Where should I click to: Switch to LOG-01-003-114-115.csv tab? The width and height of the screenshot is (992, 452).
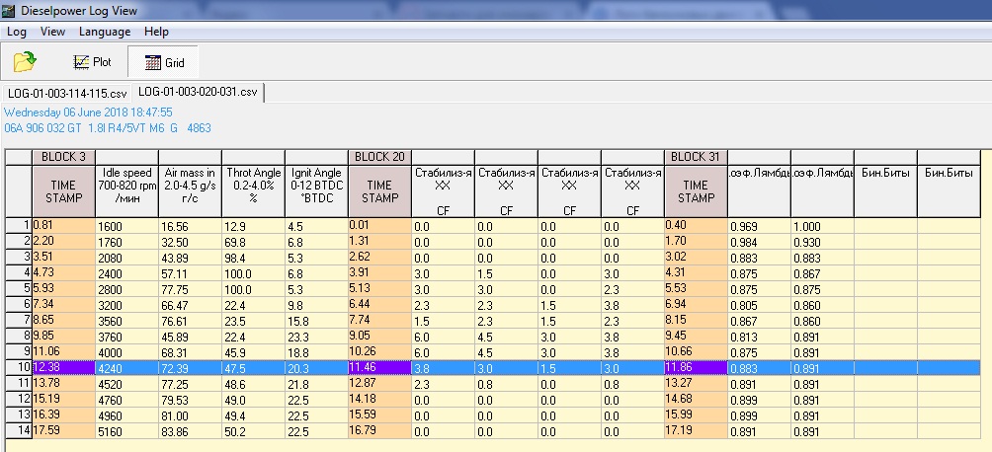pos(67,93)
